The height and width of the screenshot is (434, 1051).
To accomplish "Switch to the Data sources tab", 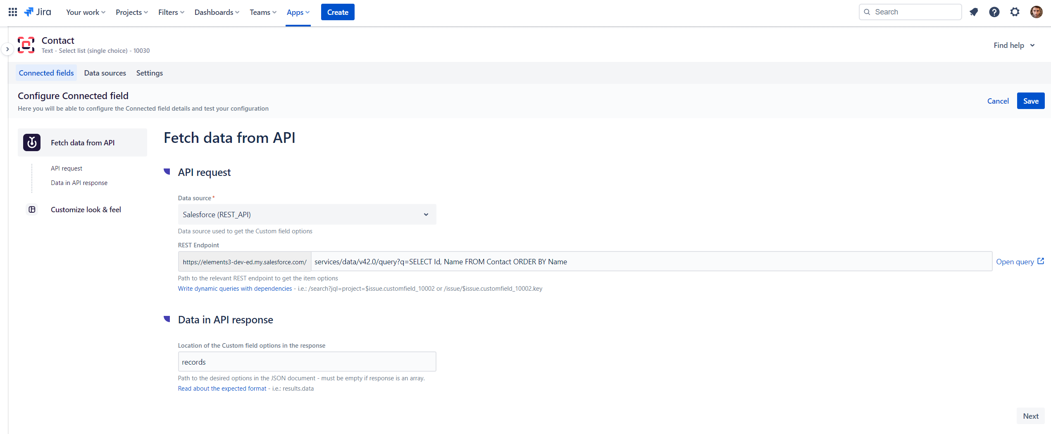I will pos(105,73).
